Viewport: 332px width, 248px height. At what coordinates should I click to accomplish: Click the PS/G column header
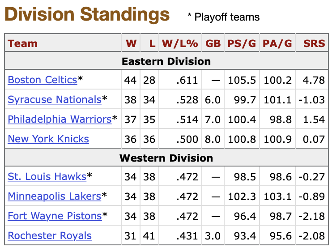pos(242,43)
